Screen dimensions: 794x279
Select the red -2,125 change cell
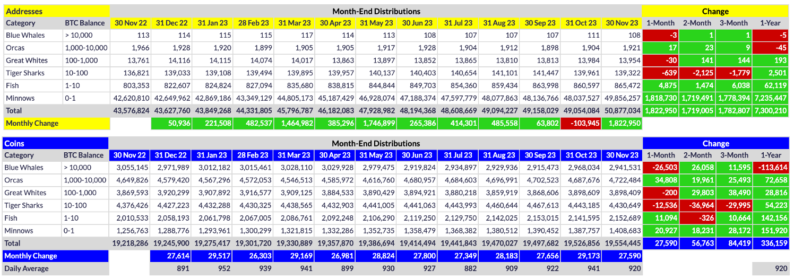pos(697,73)
